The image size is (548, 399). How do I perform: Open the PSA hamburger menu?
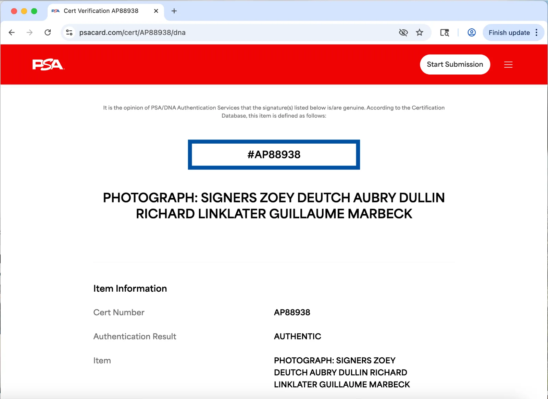(x=508, y=65)
